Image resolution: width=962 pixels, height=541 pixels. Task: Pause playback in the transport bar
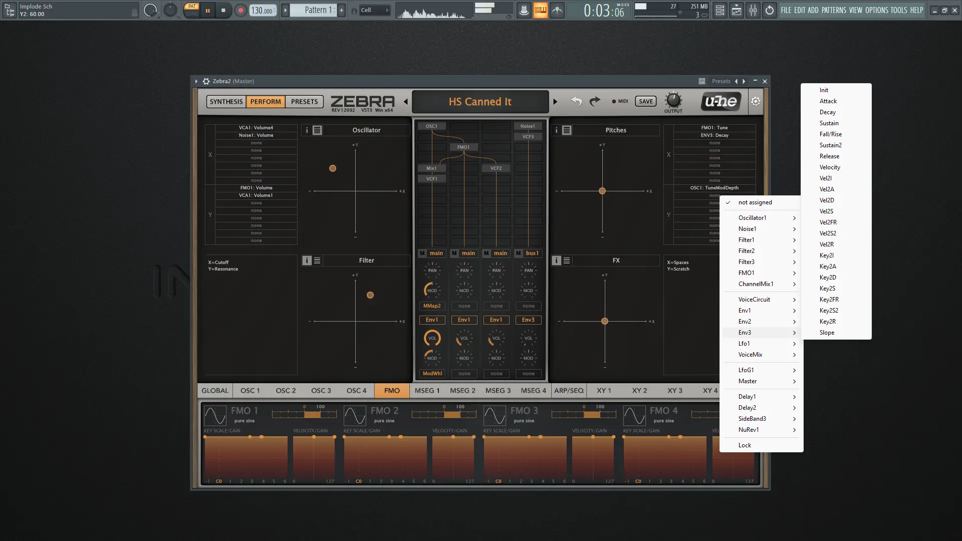[207, 10]
